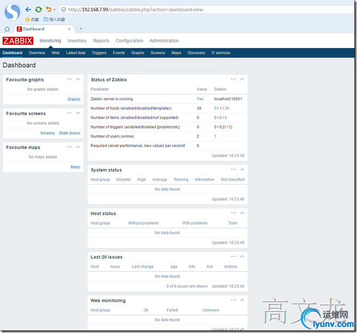Open the Graphs submenu in the blue bar
The image size is (357, 333).
137,53
